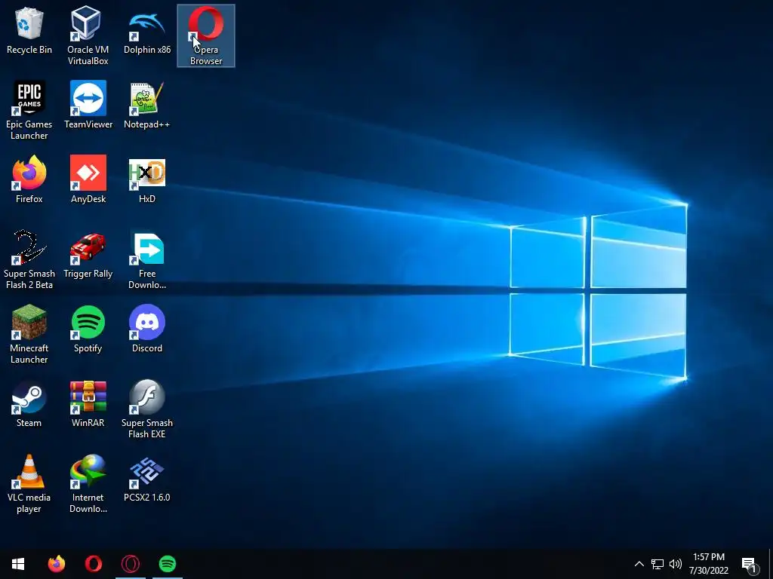Select the VLC media player shortcut

click(x=29, y=484)
